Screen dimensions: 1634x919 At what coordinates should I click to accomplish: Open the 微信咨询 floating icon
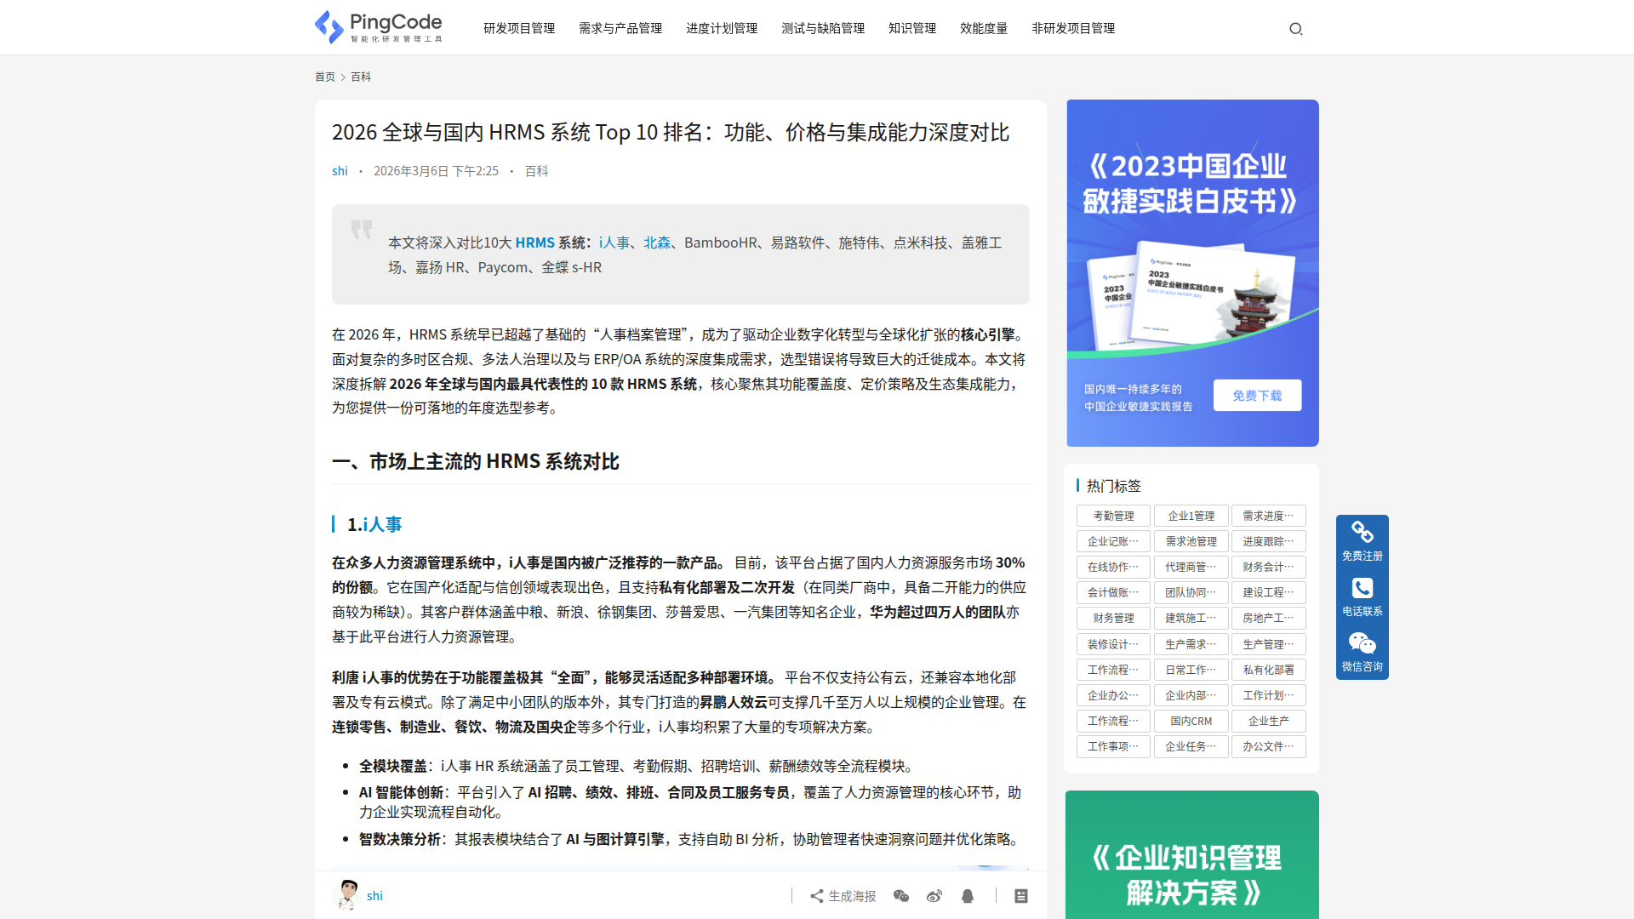(1363, 653)
